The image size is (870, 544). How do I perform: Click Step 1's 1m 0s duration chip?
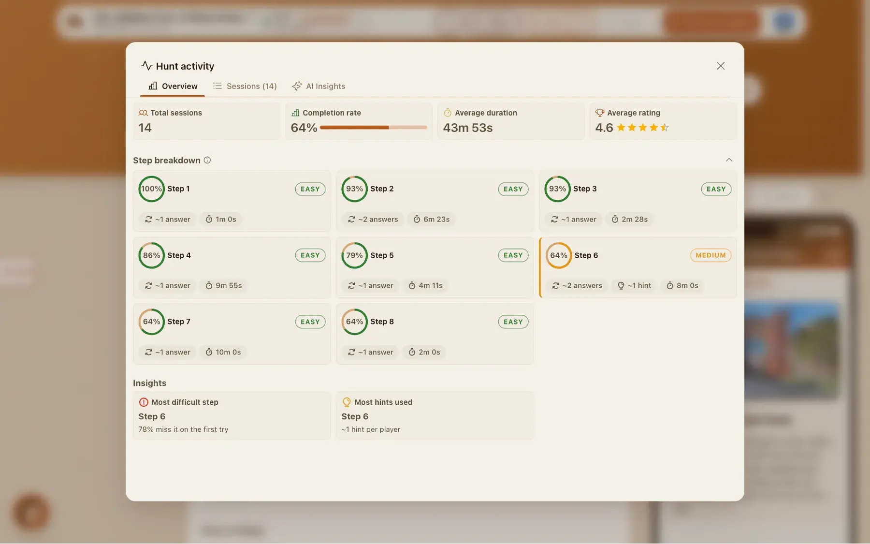pyautogui.click(x=221, y=219)
